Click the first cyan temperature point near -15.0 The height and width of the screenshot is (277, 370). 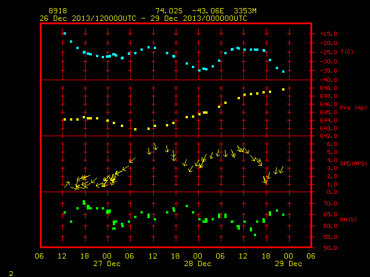pyautogui.click(x=65, y=33)
